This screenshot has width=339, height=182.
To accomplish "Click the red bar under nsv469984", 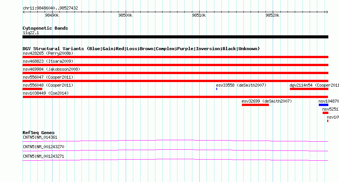I will [x=175, y=73].
